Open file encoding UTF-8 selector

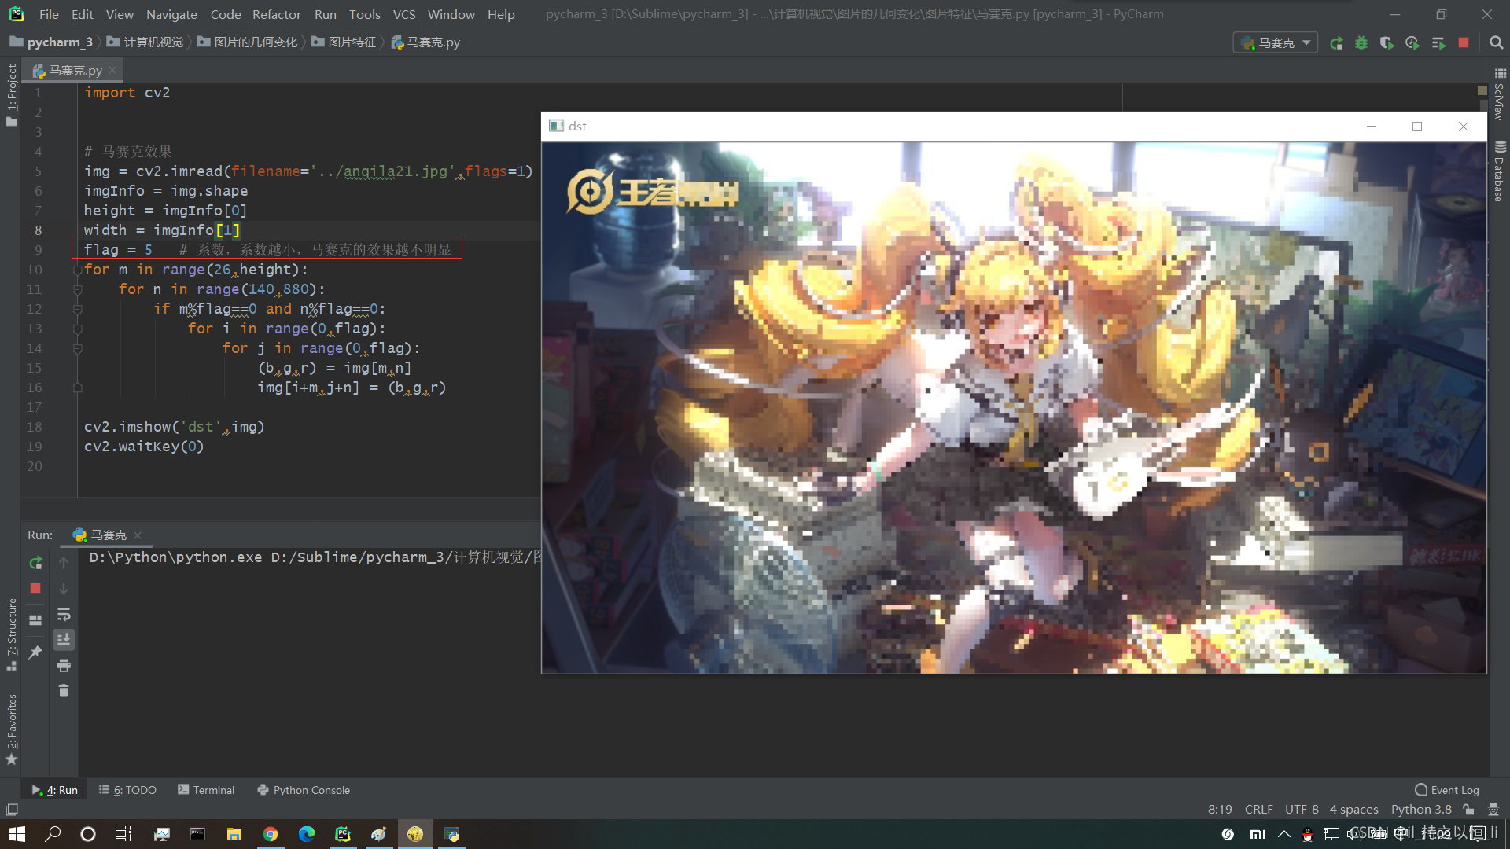pos(1302,810)
